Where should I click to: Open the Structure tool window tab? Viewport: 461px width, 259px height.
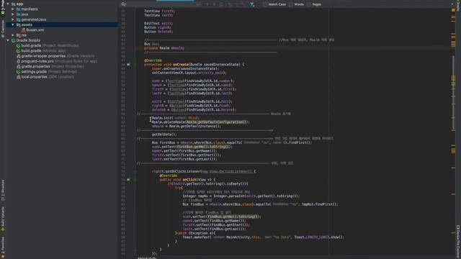pyautogui.click(x=3, y=190)
